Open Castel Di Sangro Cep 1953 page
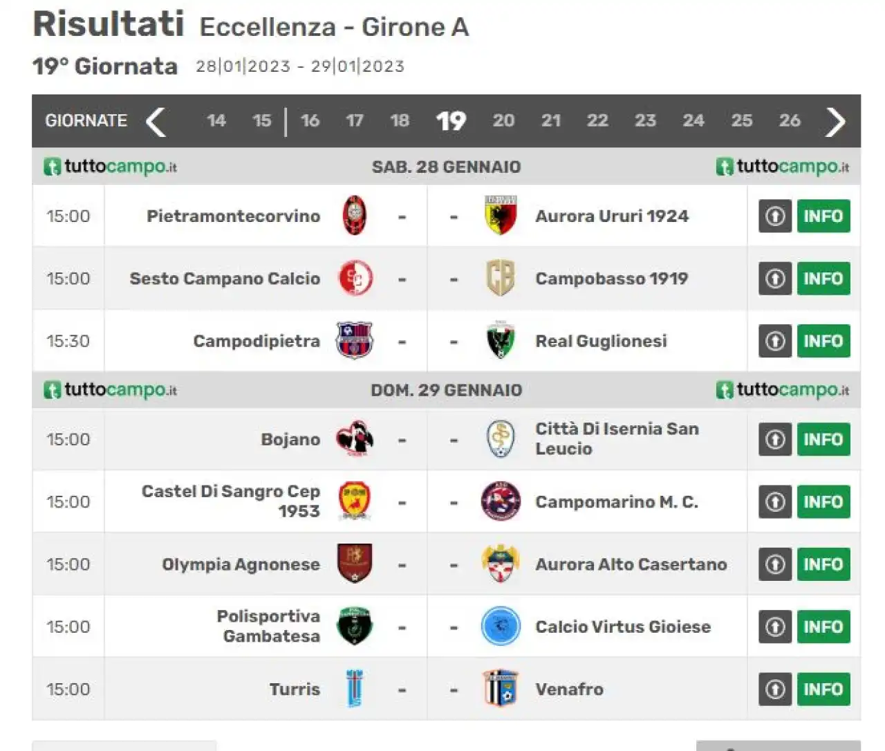Image resolution: width=885 pixels, height=751 pixels. tap(231, 501)
